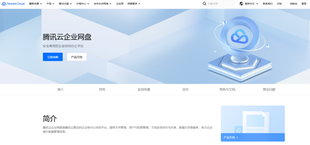Select the 常见问题 tab
This screenshot has width=310, height=145.
pyautogui.click(x=269, y=90)
